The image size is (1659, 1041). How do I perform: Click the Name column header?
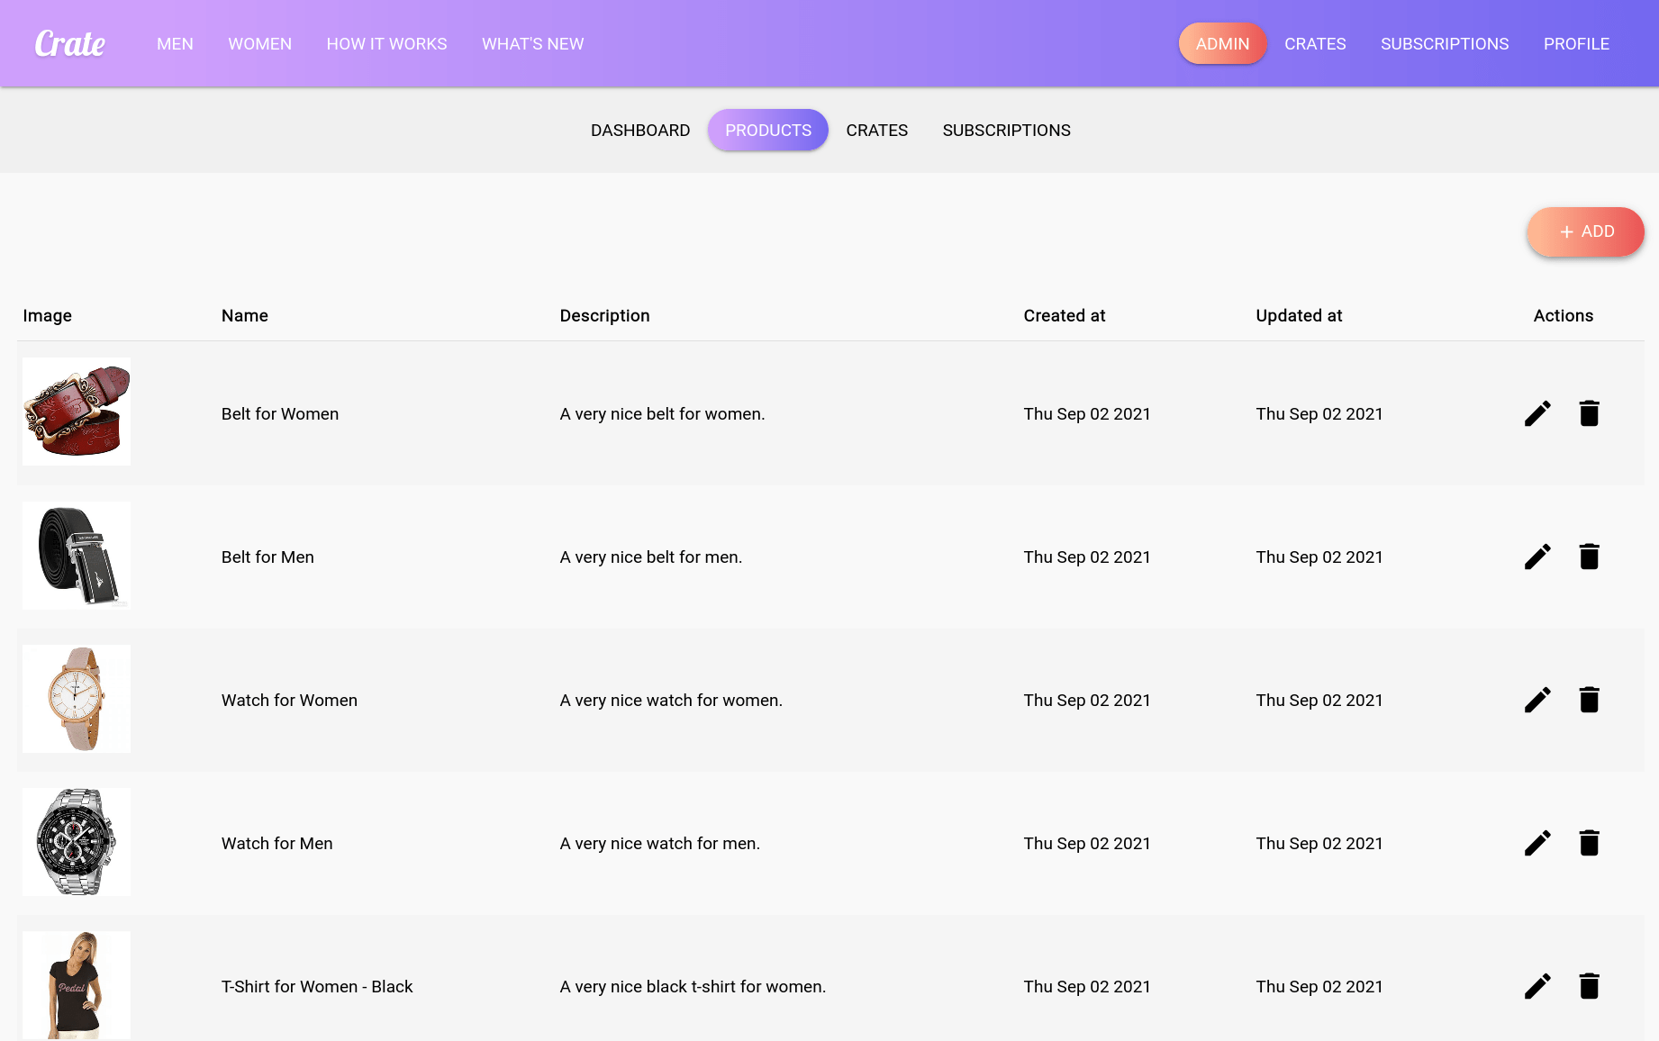tap(245, 316)
